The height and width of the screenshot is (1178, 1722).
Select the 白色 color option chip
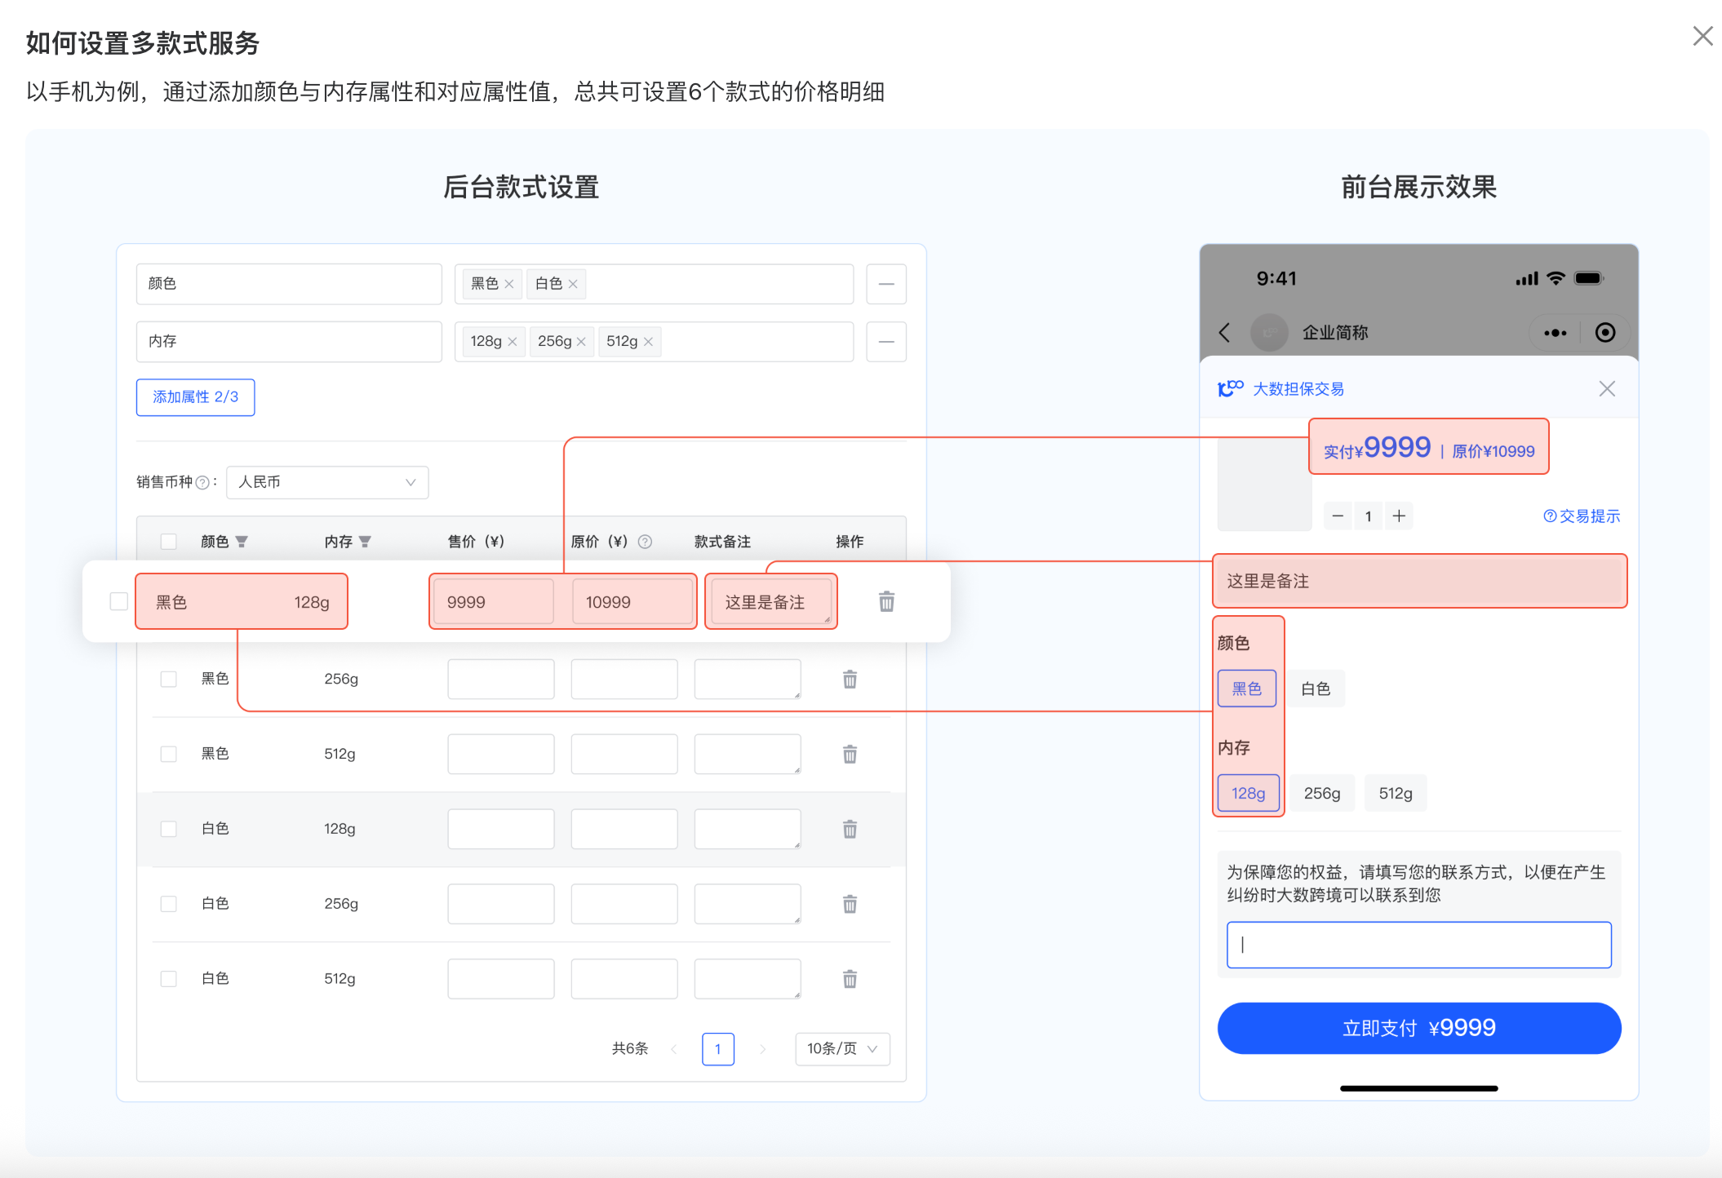1316,689
